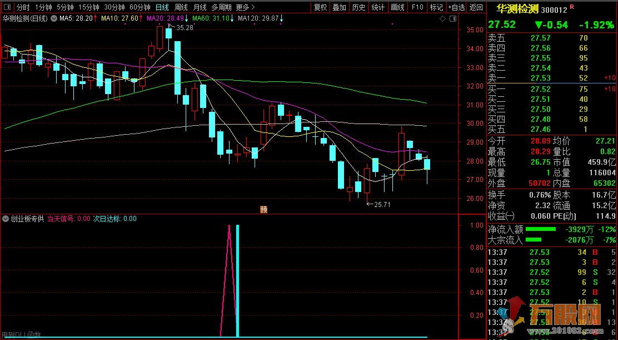618x340 pixels.
Task: Click the 25.71 low price annotation
Action: (382, 204)
